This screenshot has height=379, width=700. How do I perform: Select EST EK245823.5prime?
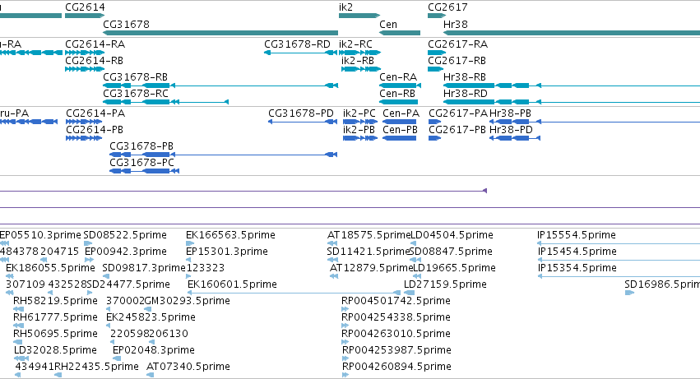[151, 317]
